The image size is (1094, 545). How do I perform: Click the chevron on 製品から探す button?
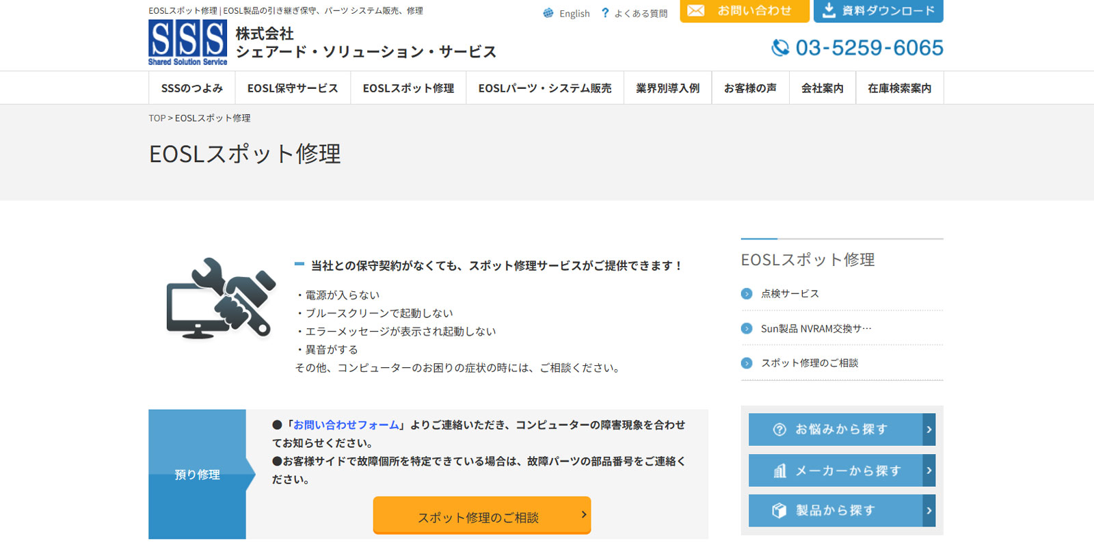pos(929,511)
